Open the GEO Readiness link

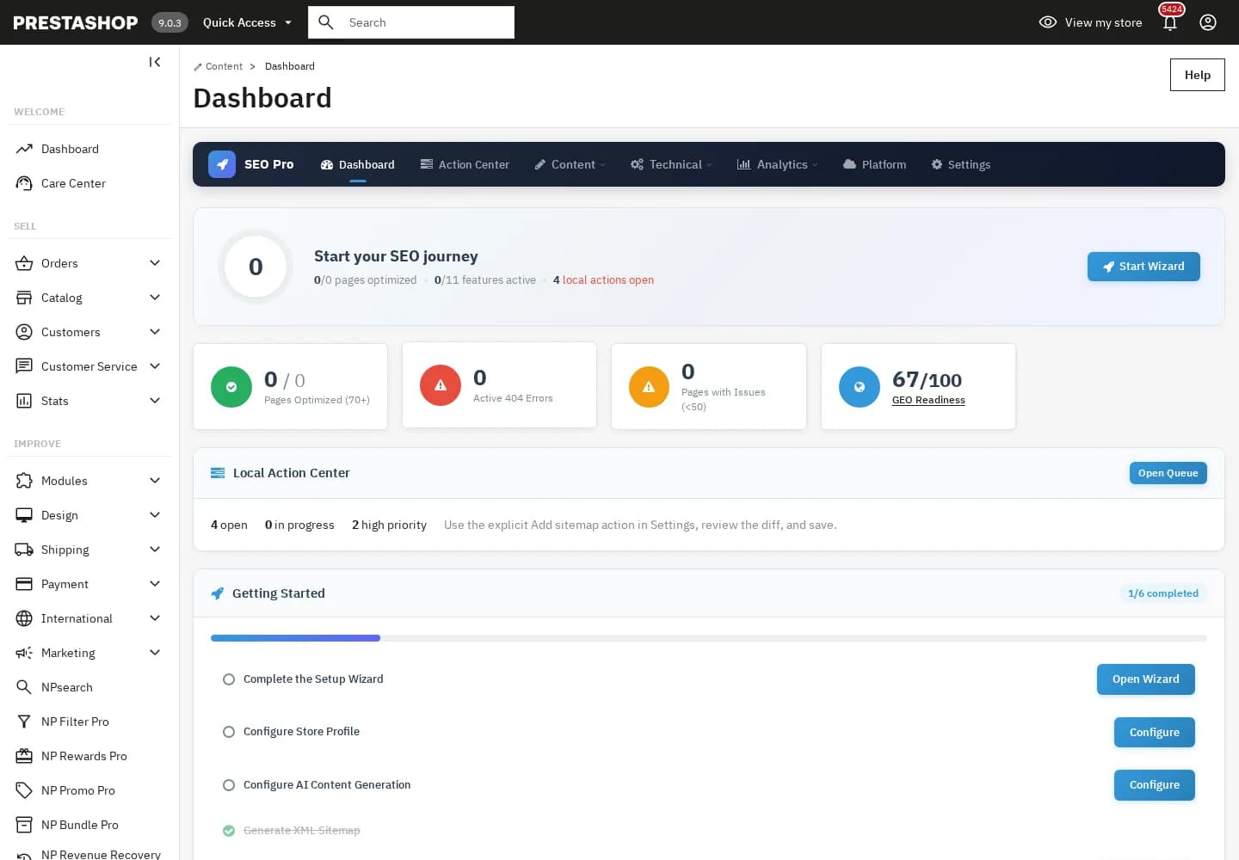coord(928,400)
